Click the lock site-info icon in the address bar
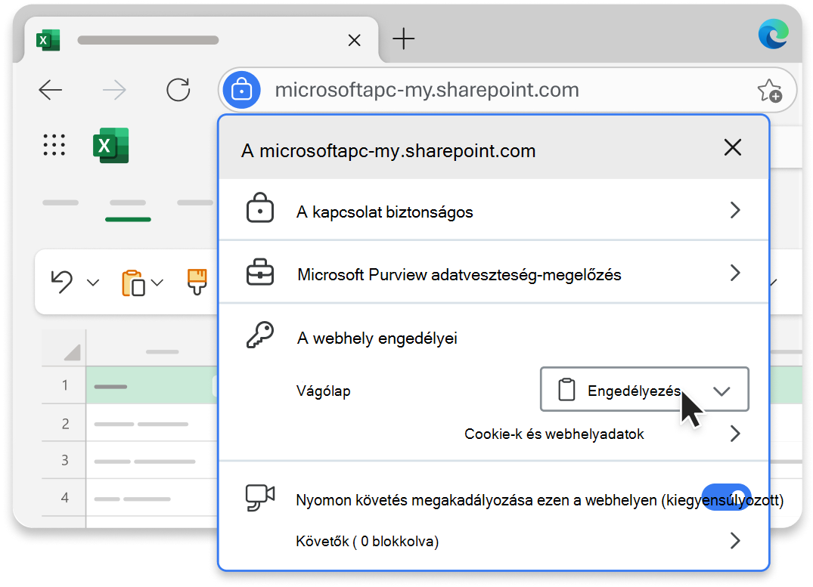This screenshot has height=587, width=813. click(241, 90)
